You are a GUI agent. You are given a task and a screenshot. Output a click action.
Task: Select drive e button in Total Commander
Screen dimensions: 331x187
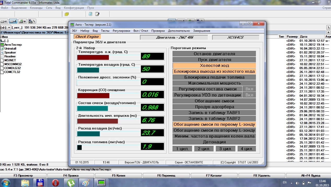[22, 21]
